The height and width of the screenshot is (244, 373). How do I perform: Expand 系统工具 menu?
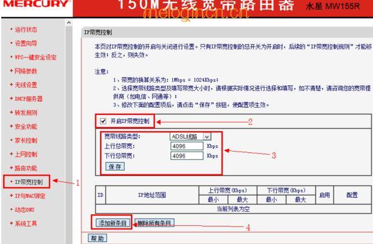26,223
